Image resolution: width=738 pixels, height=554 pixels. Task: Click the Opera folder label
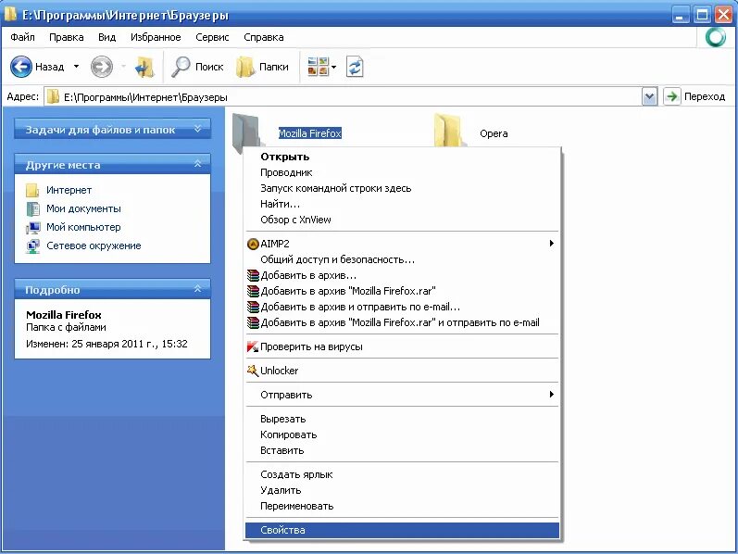494,133
